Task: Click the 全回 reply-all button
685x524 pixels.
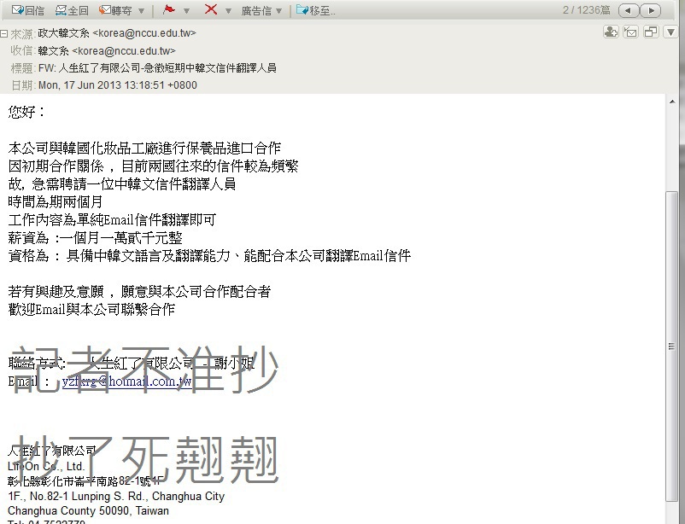Action: [72, 10]
